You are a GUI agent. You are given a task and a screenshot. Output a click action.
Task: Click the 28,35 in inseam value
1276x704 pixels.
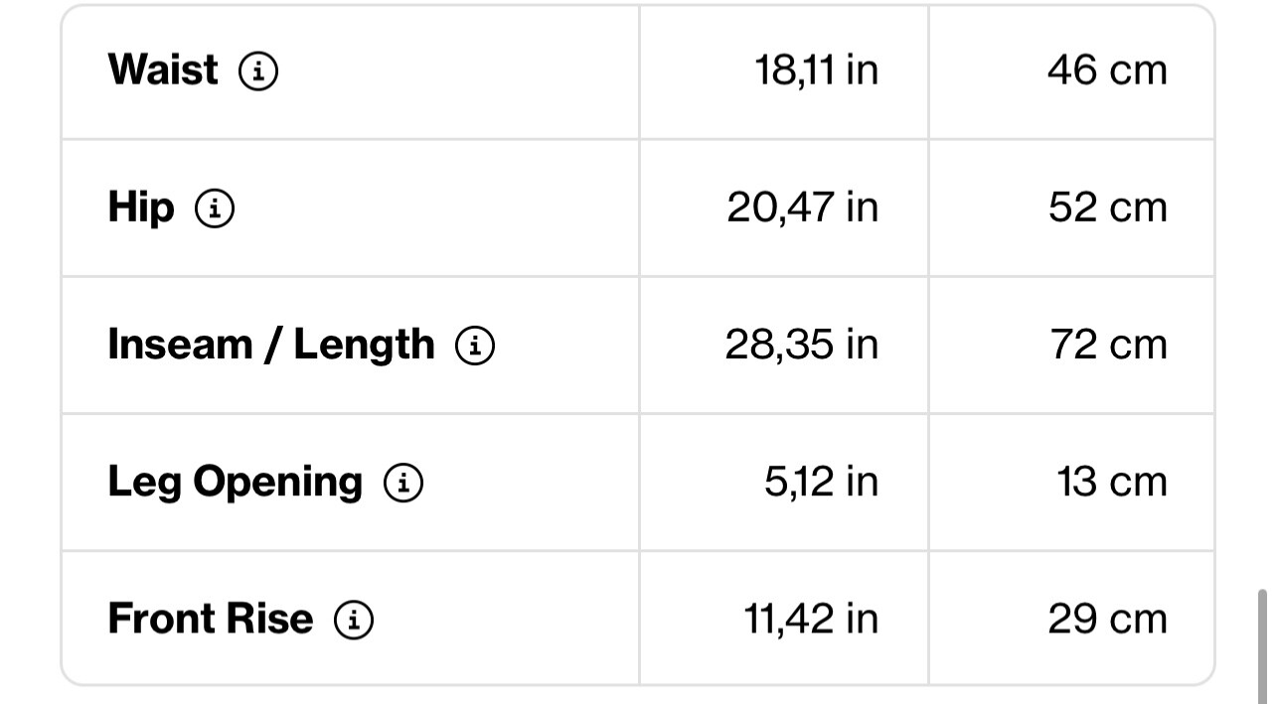801,345
